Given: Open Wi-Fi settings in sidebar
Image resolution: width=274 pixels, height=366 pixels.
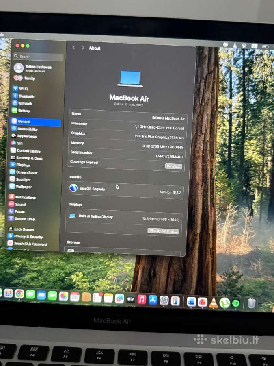Looking at the screenshot, I should 20,89.
